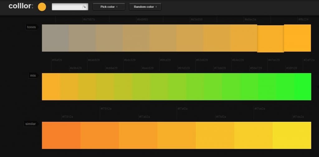Pick the rightmost bright orange tones swatch
The image size is (319, 157).
point(297,38)
